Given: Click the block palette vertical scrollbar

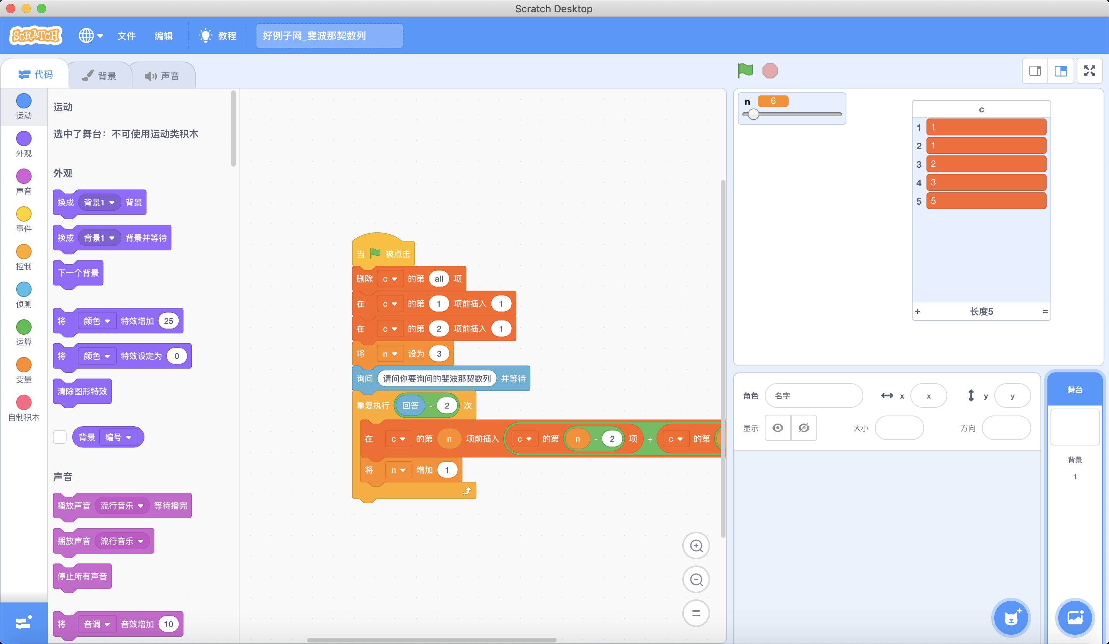Looking at the screenshot, I should coord(233,128).
